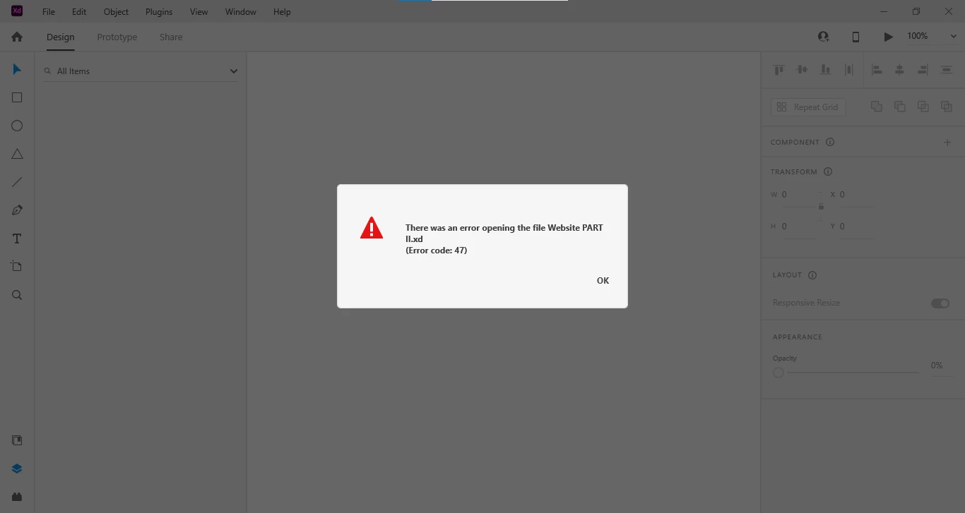
Task: Open the Layers panel icon
Action: (17, 469)
